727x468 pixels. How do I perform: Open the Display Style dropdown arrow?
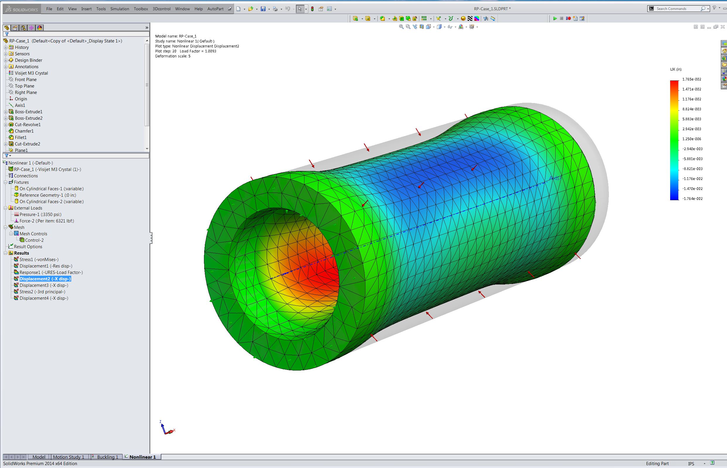pyautogui.click(x=445, y=27)
